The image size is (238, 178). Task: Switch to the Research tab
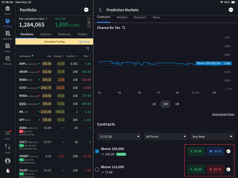coord(140,17)
